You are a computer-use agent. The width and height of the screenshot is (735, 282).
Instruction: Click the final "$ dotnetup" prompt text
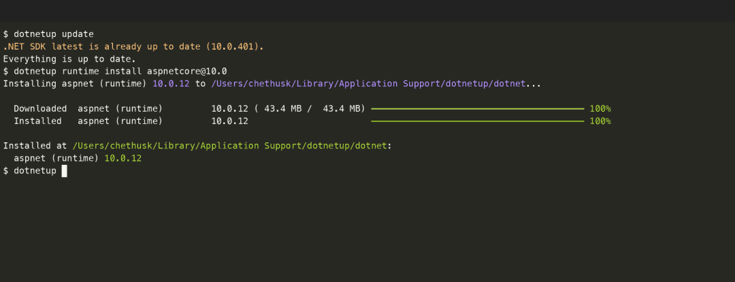[x=29, y=171]
